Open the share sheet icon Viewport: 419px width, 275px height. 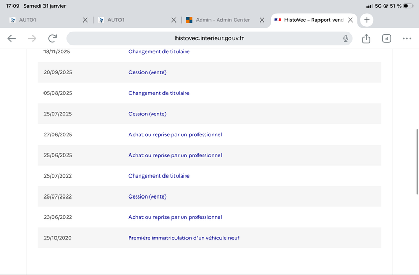366,38
